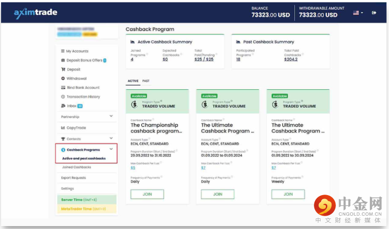
Task: Open Deposit Bonus Offers gift icon item
Action: tap(63, 60)
